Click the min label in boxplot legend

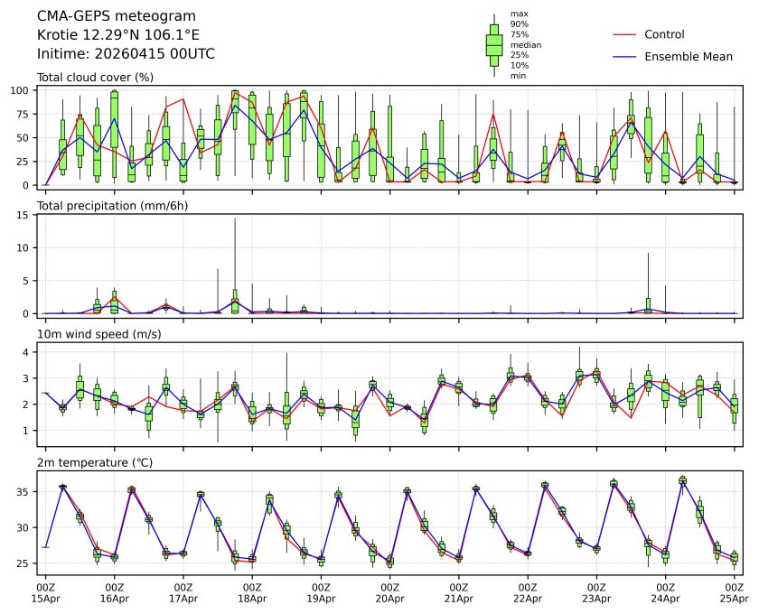[x=517, y=76]
